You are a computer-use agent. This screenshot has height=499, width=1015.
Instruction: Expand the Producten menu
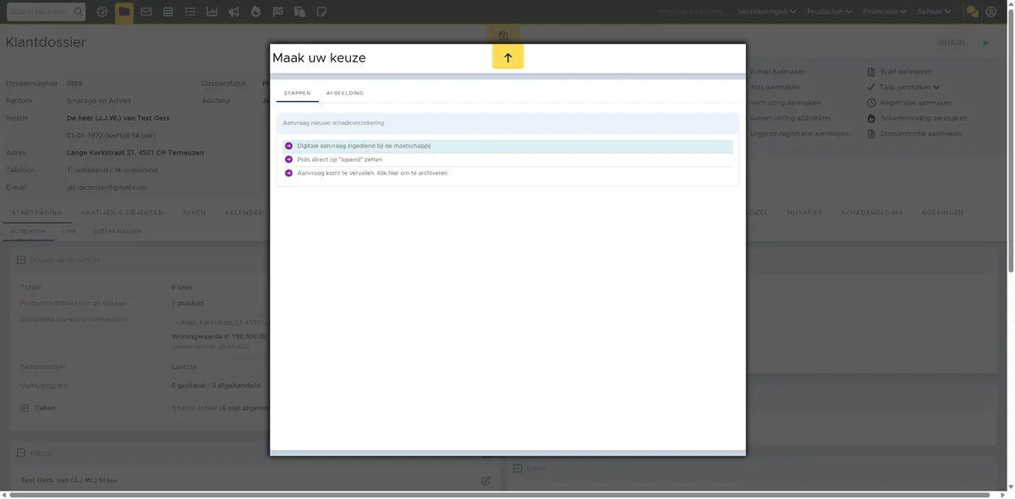click(x=829, y=12)
